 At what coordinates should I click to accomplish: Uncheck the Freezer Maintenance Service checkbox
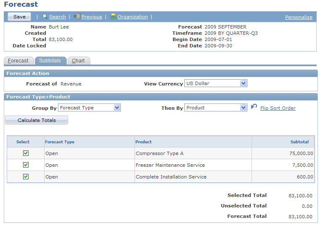(26, 165)
